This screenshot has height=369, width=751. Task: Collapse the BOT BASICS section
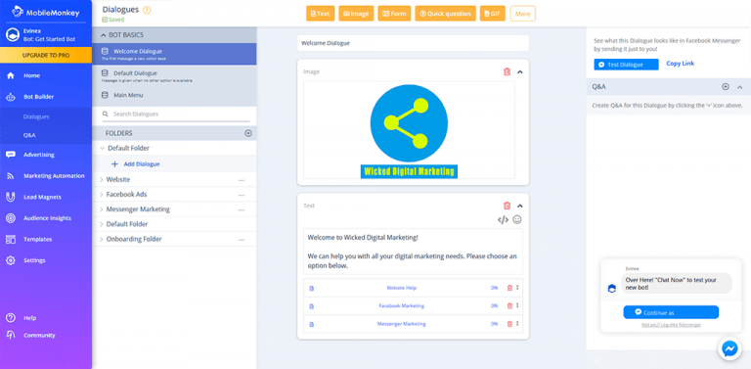coord(104,35)
